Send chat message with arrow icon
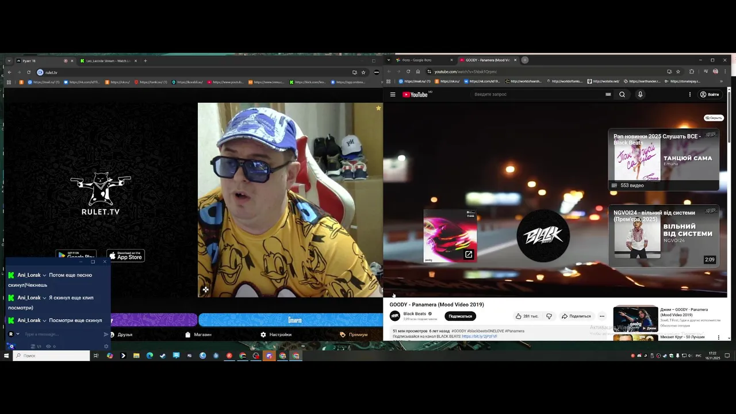Image resolution: width=736 pixels, height=414 pixels. click(106, 334)
